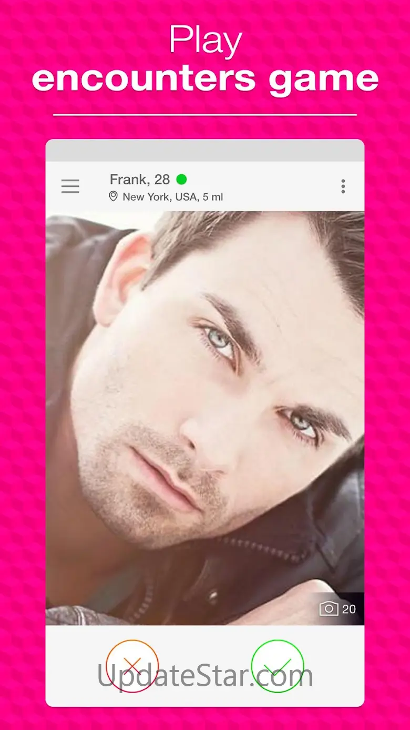Click the location pin icon
410x730 pixels.
click(113, 196)
